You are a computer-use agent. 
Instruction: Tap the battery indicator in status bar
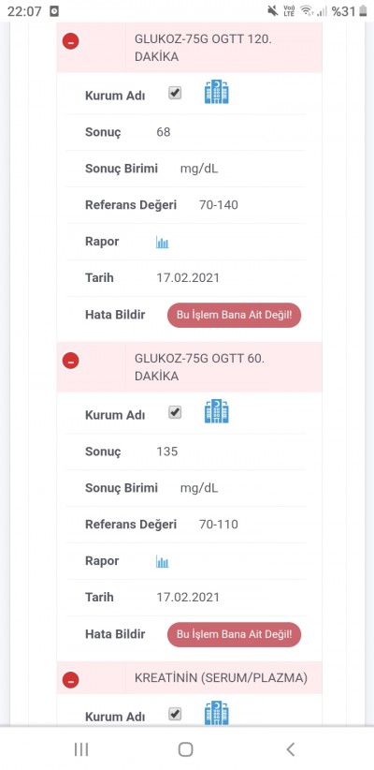point(363,11)
